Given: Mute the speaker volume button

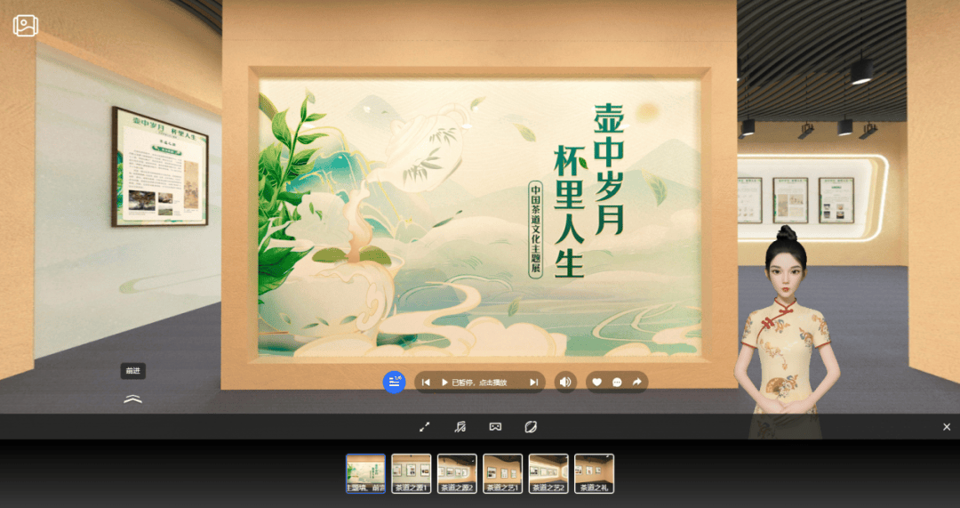Looking at the screenshot, I should (565, 382).
